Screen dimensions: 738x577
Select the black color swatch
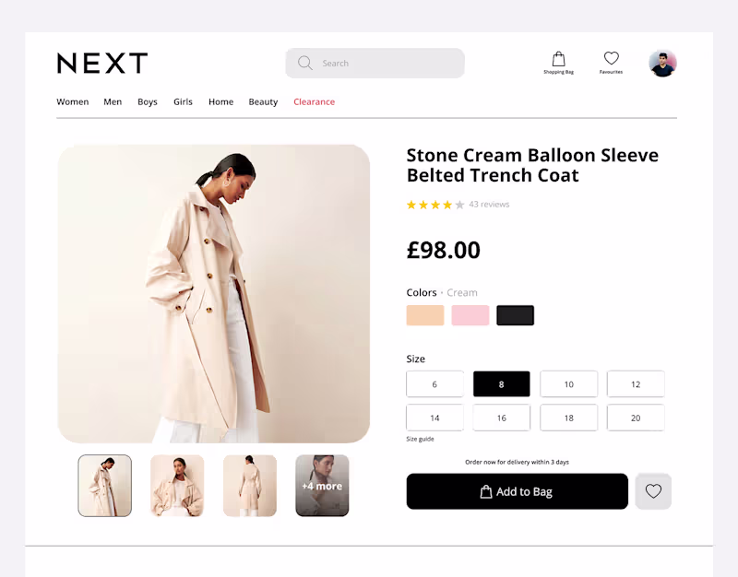516,315
